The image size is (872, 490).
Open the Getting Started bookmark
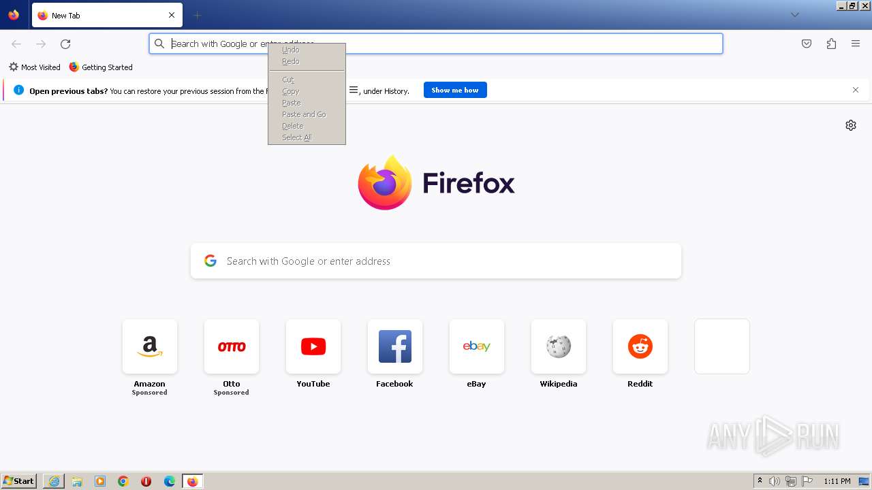click(x=101, y=67)
